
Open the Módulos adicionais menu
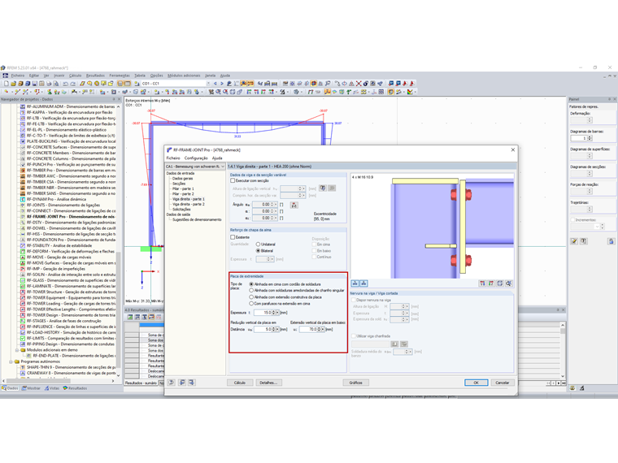(x=184, y=76)
